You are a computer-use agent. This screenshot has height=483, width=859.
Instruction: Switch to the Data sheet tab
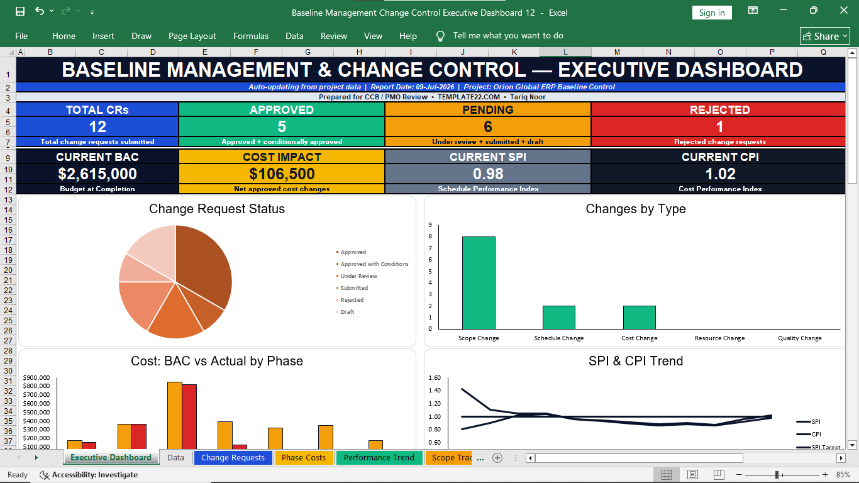tap(176, 457)
